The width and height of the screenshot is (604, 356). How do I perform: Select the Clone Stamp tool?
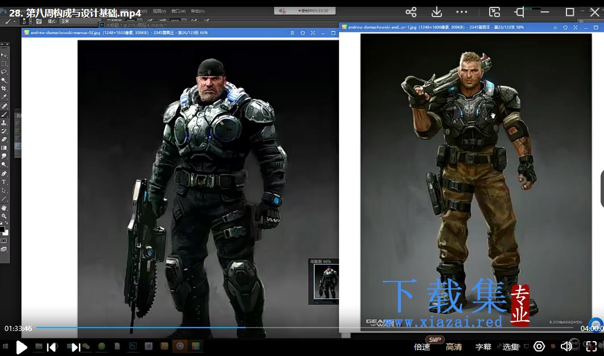4,123
